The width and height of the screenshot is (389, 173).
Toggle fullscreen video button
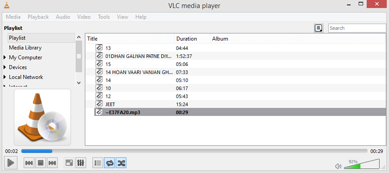(69, 163)
